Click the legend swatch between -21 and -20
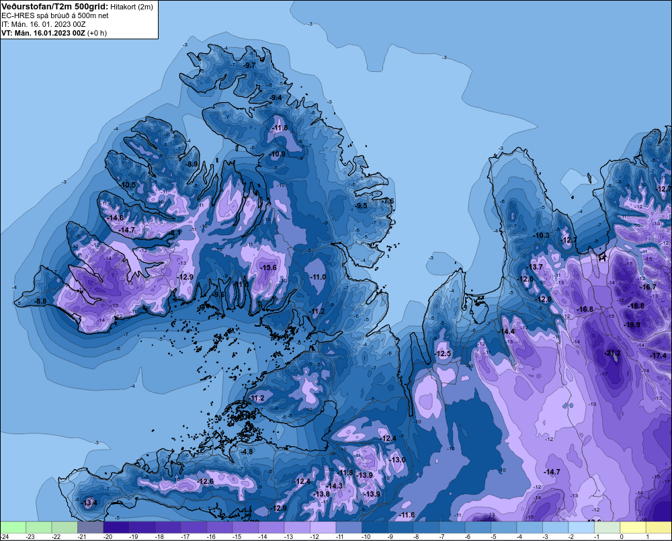This screenshot has width=672, height=541. pyautogui.click(x=91, y=527)
